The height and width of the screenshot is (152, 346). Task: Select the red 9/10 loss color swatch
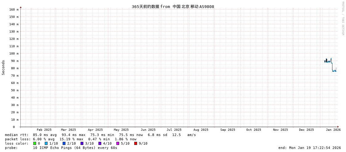coord(136,143)
